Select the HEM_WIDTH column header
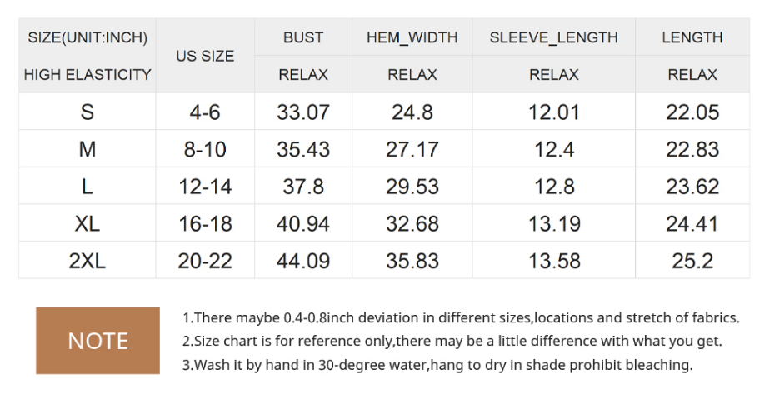 (412, 37)
